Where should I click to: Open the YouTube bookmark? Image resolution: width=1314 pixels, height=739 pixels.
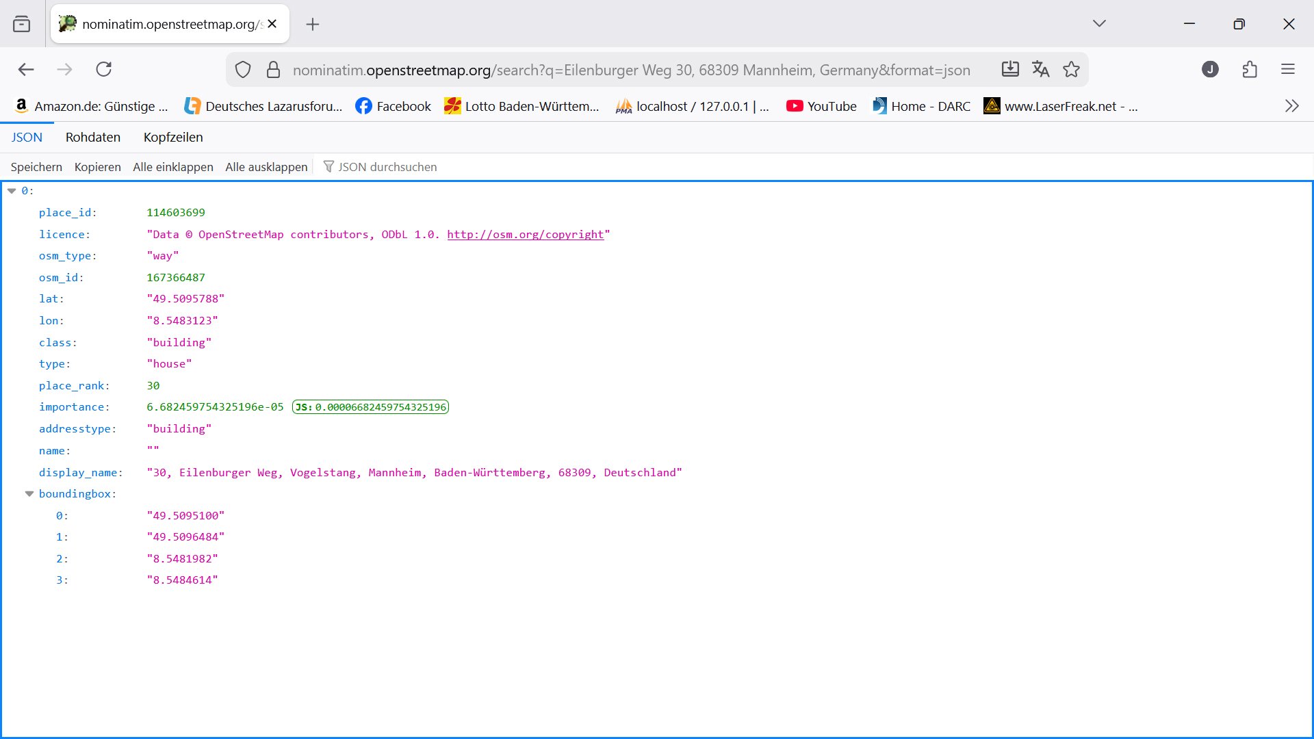(821, 106)
